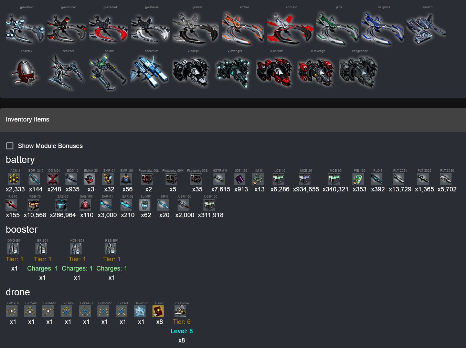Choose the liberator ship thumbnail
This screenshot has width=466, height=348.
pyautogui.click(x=426, y=29)
